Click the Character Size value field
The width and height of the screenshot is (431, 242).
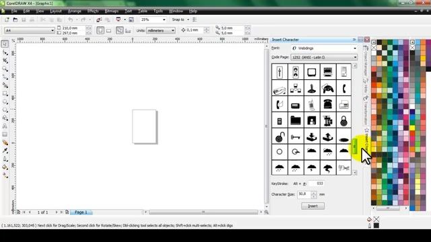pyautogui.click(x=304, y=194)
